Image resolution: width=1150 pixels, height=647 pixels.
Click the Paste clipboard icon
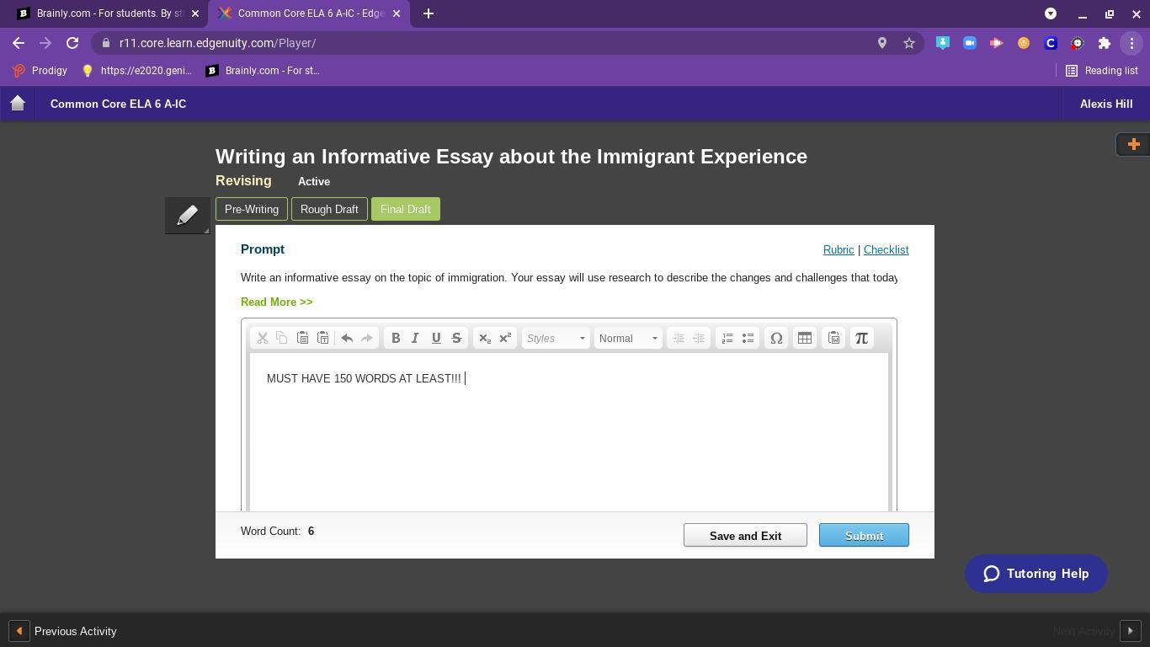pos(302,338)
